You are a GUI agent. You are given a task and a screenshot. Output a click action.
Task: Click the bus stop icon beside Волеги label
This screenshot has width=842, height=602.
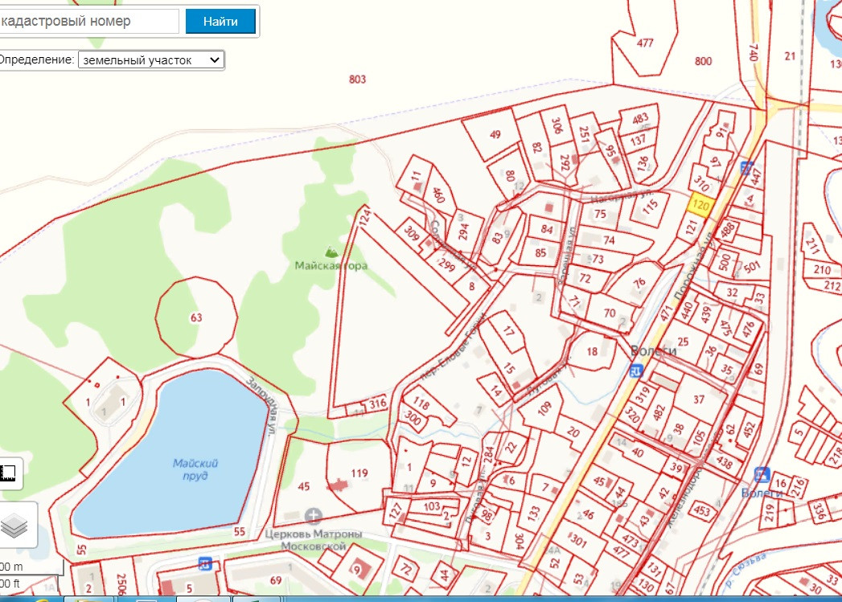pos(636,371)
